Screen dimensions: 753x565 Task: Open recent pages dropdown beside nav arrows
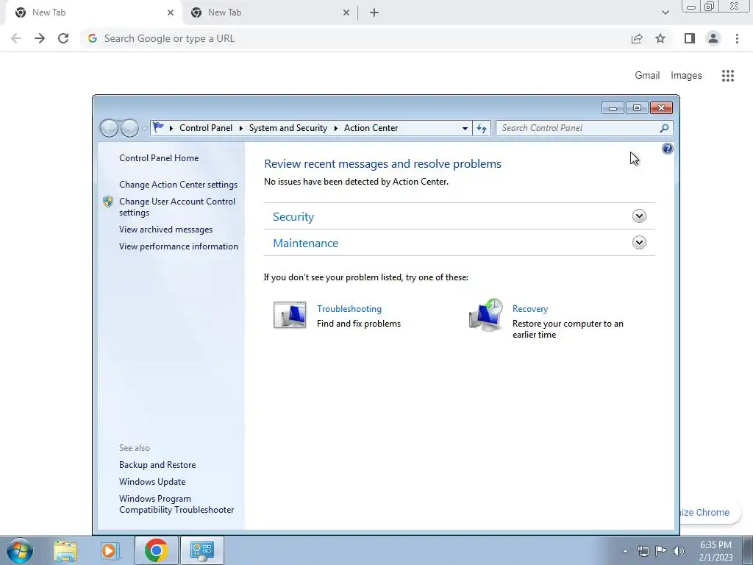[x=144, y=128]
